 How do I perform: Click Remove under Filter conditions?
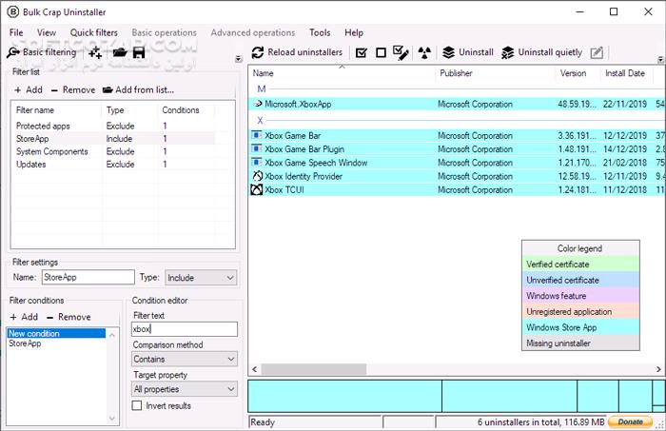(69, 317)
